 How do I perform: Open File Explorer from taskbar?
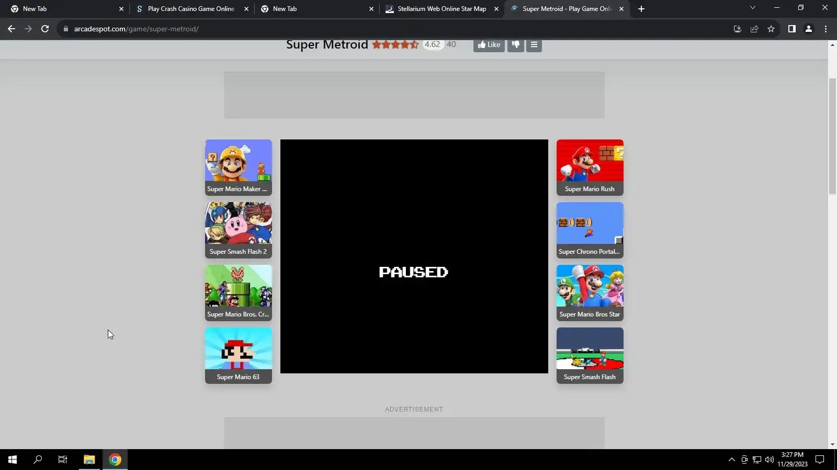[89, 460]
